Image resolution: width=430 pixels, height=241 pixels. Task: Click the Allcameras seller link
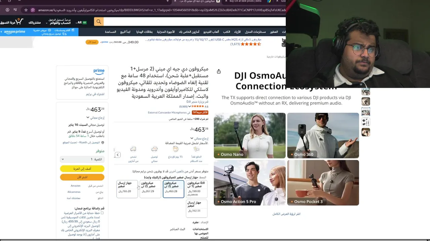pyautogui.click(x=74, y=192)
